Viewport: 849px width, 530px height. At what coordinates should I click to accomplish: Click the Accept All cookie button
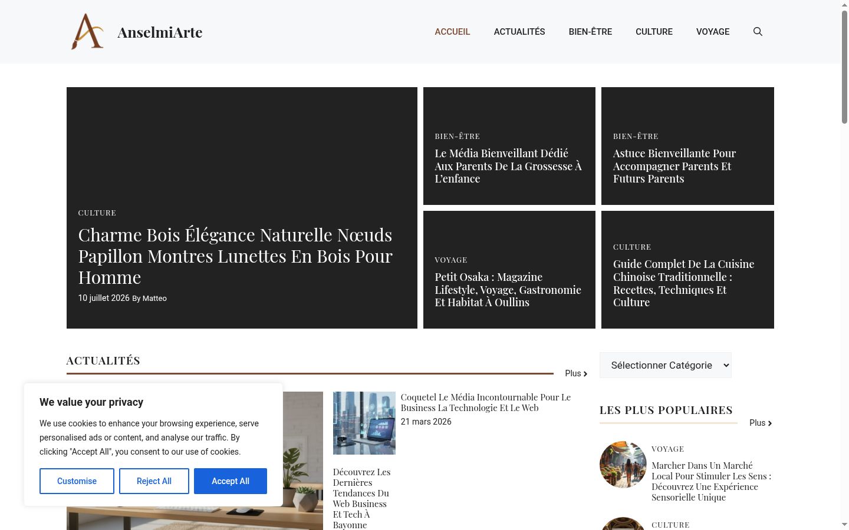coord(231,481)
